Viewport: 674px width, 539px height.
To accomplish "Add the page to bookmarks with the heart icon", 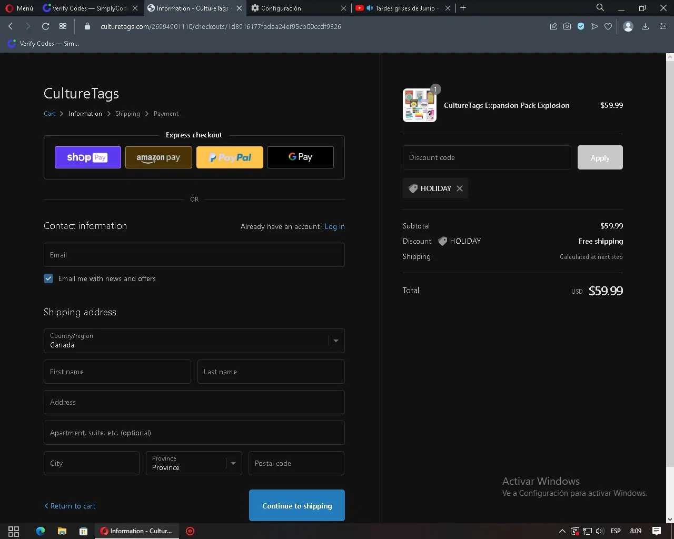I will point(608,26).
